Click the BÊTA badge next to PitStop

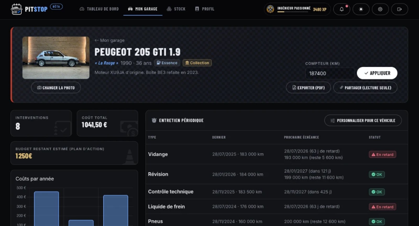coord(56,7)
